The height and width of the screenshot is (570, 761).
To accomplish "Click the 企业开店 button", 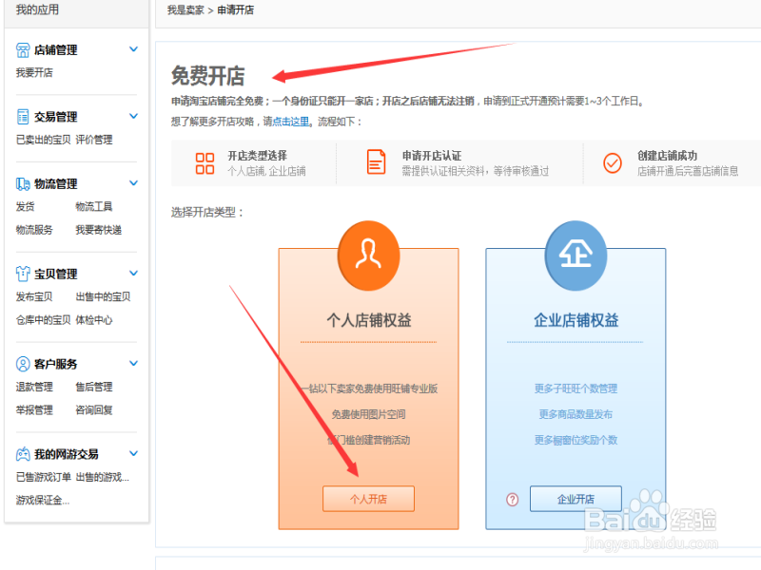I will [x=576, y=499].
